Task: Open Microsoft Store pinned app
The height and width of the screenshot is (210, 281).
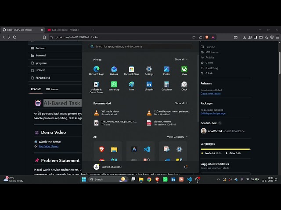Action: point(132,70)
